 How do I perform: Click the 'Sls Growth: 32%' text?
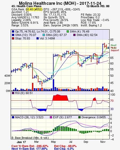tap(54, 17)
